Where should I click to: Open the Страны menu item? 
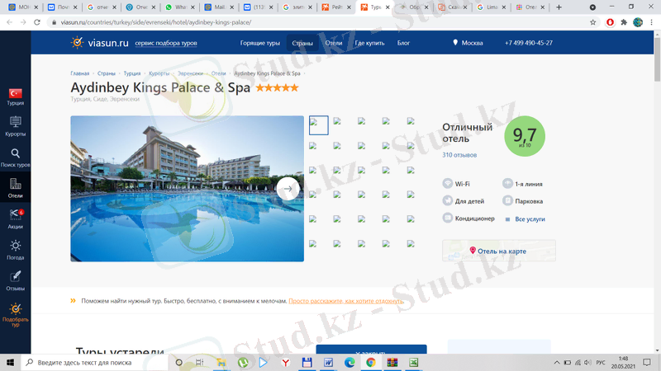click(x=302, y=43)
